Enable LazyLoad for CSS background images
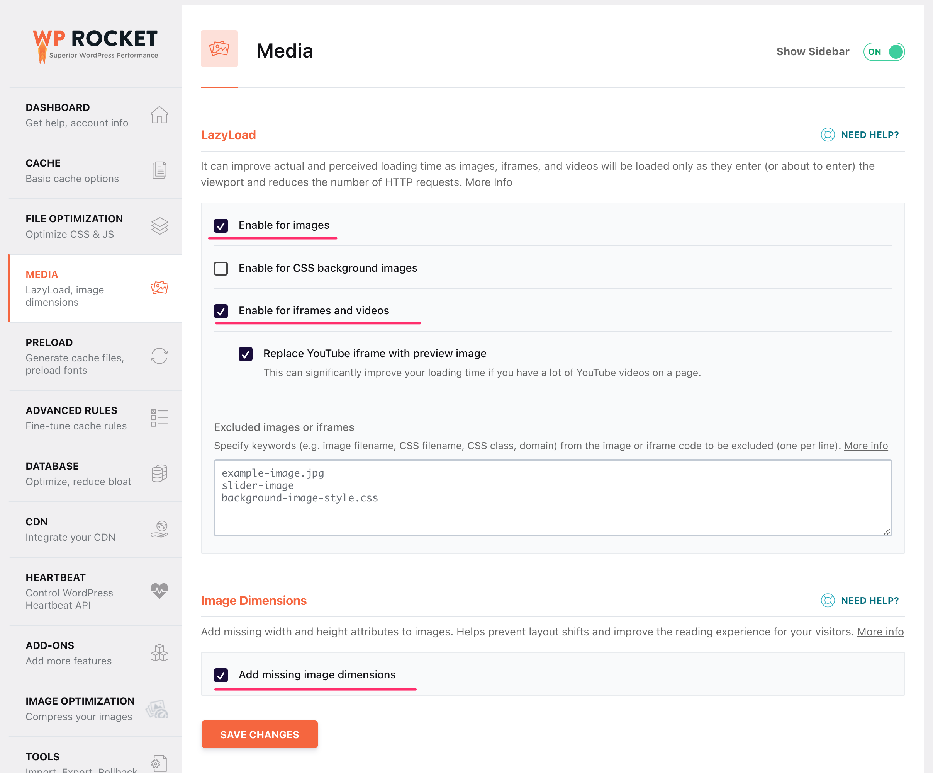 pos(221,268)
